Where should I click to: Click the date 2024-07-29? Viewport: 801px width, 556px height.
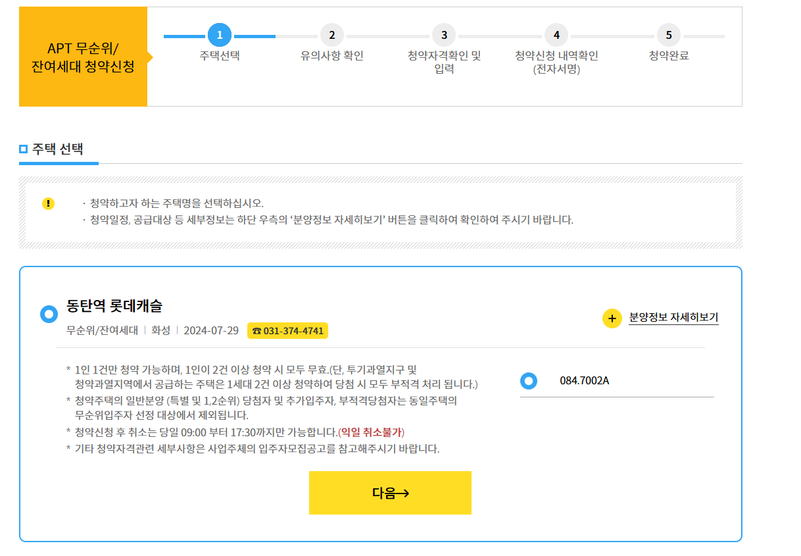click(x=211, y=330)
